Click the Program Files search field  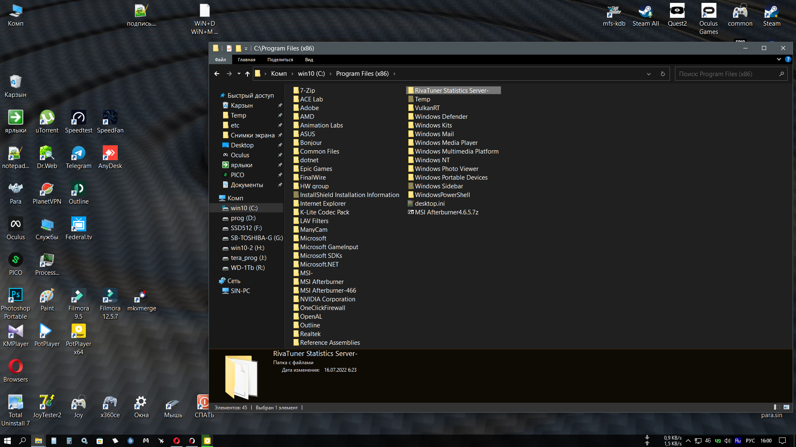[x=728, y=74]
